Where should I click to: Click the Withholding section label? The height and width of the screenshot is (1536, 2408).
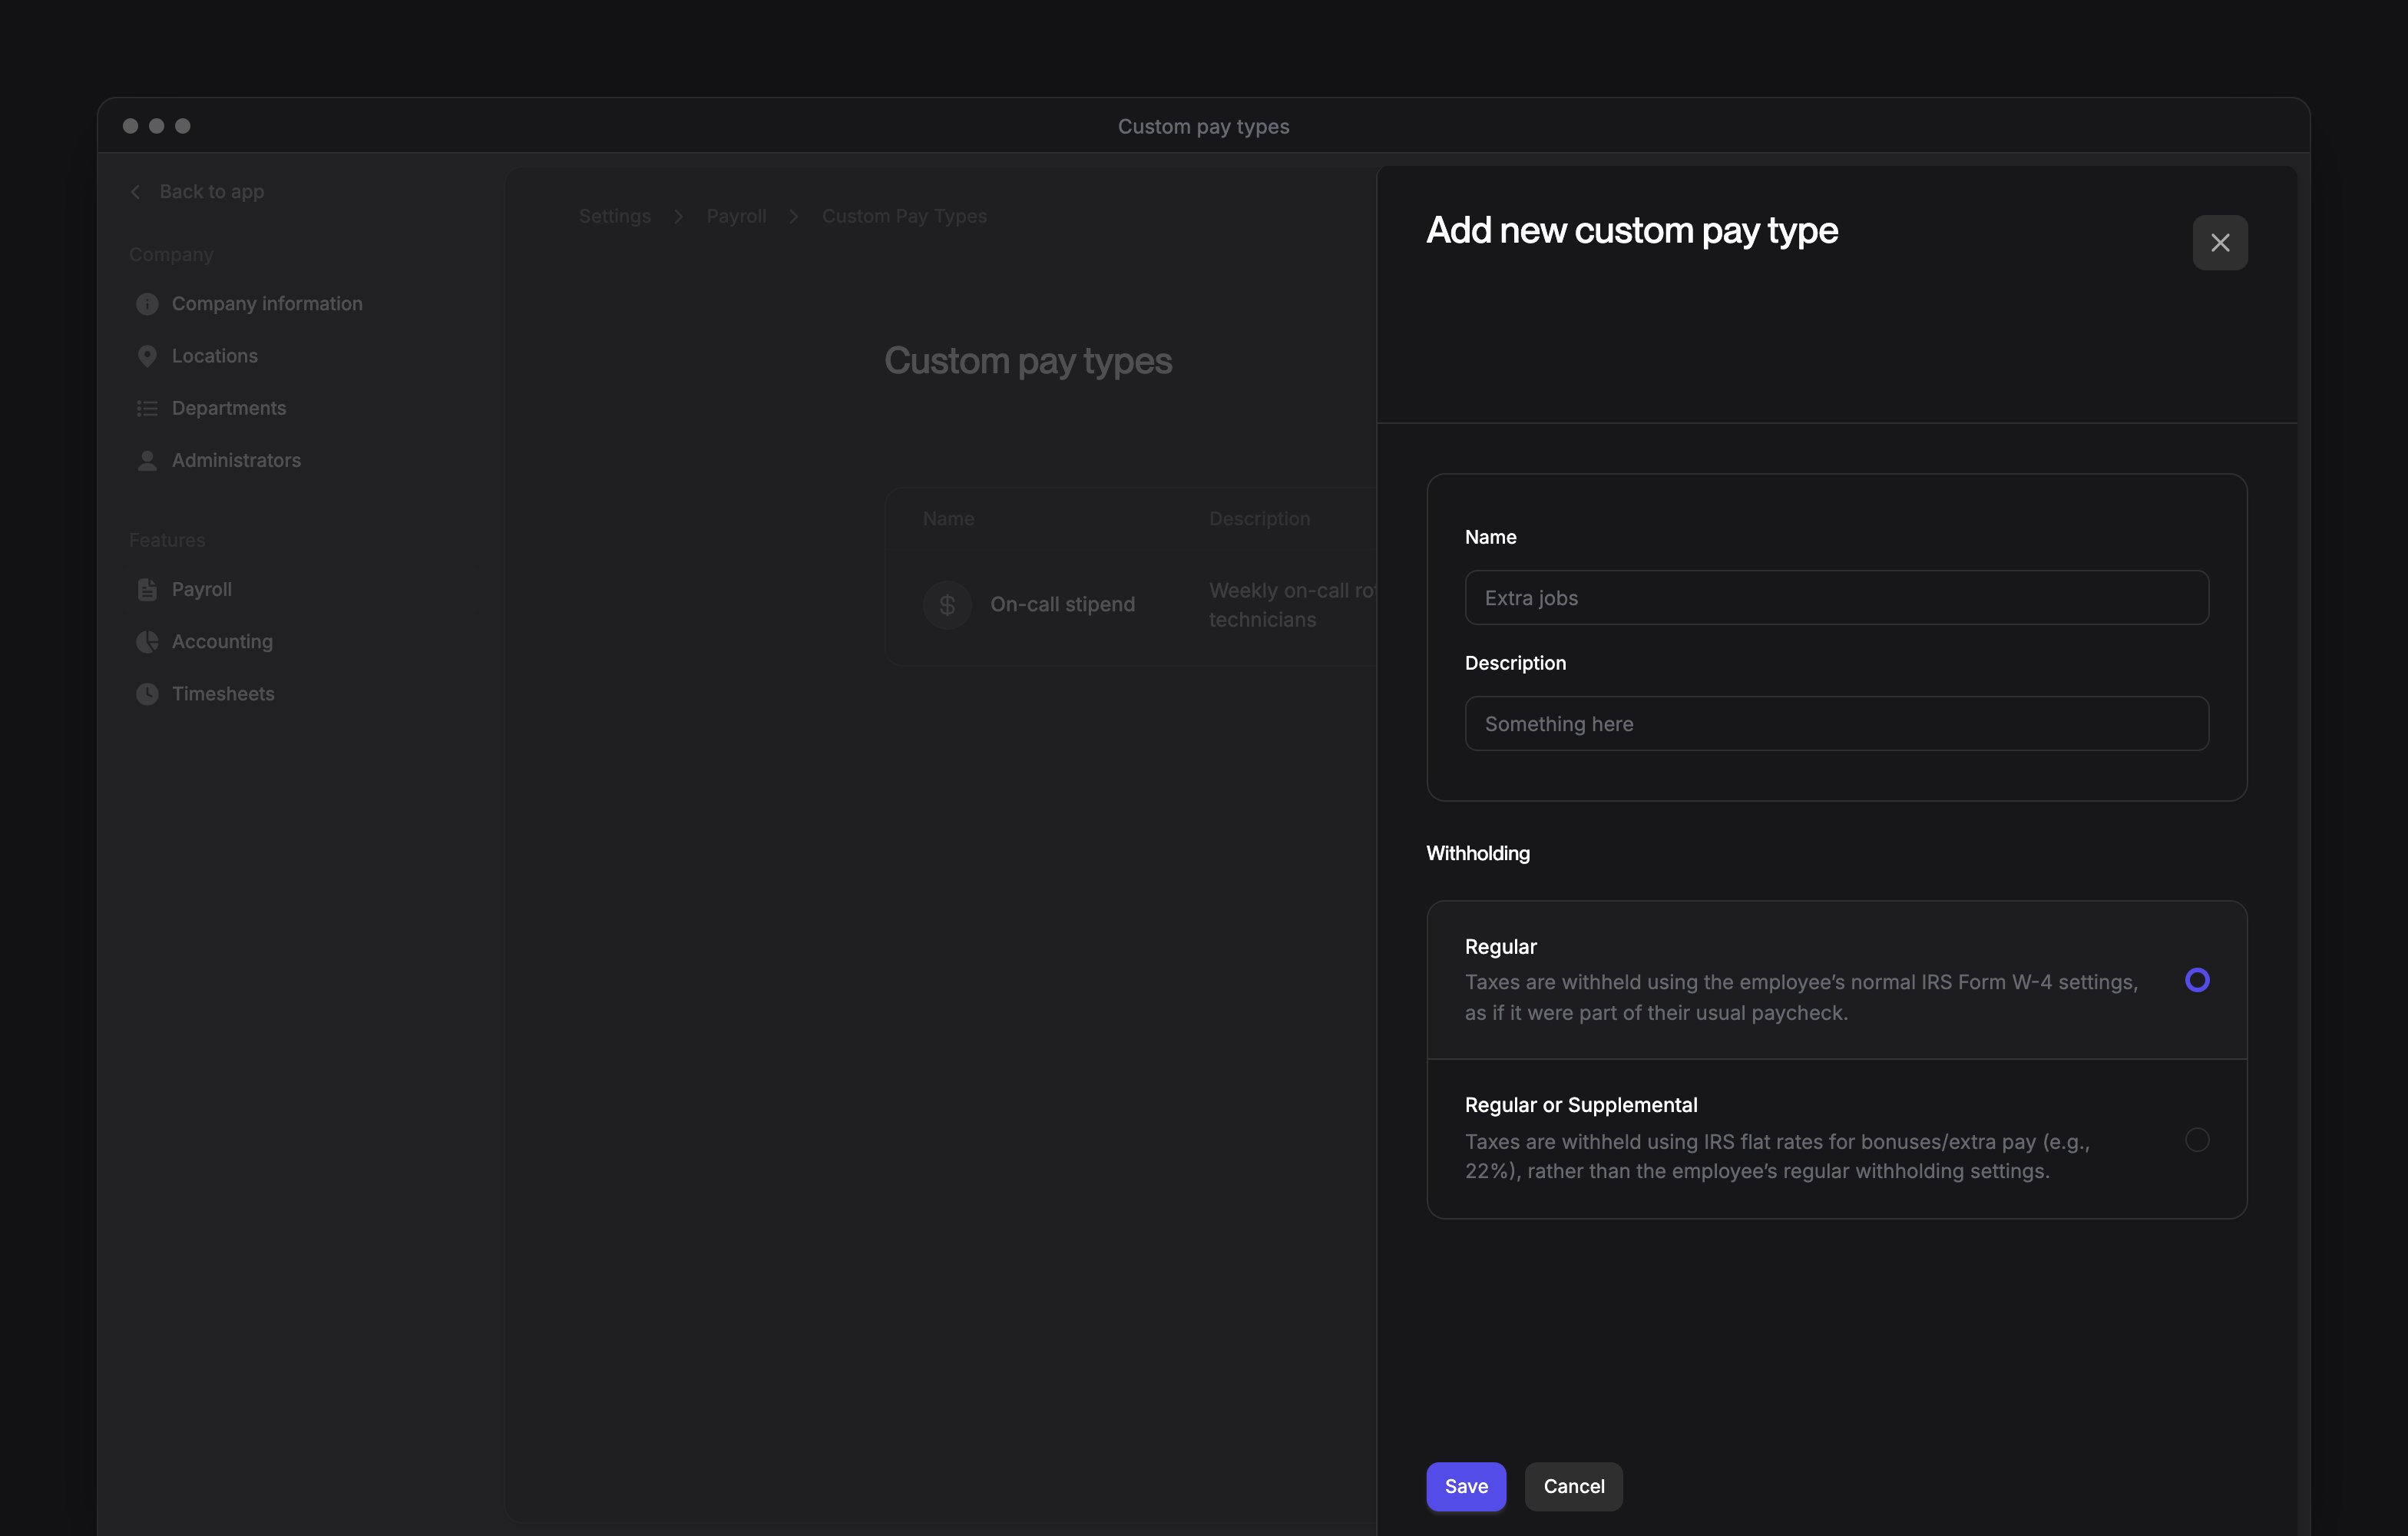pyautogui.click(x=1477, y=853)
